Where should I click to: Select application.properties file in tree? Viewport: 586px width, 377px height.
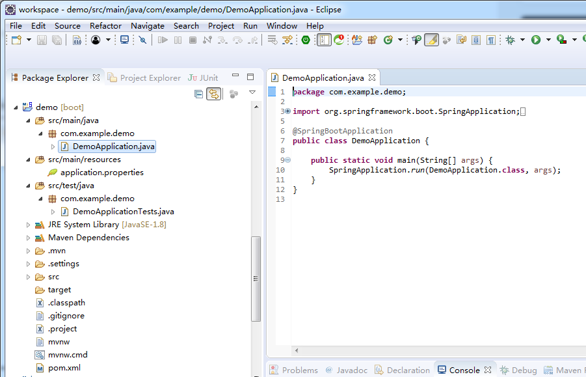101,173
